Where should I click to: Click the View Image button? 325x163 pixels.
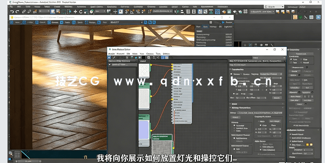click(275, 121)
